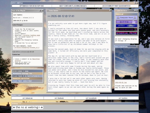Click the Arch Linux + sway badge
This screenshot has height=113, width=150.
[27, 71]
